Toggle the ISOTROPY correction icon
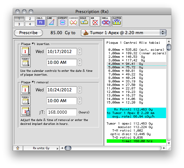 click(63, 21)
